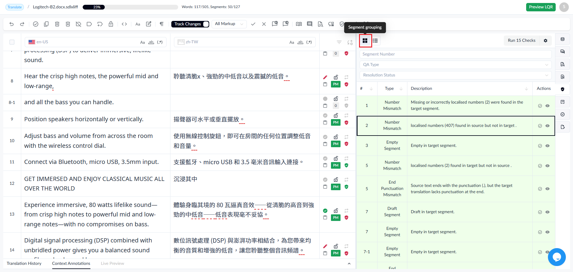Image resolution: width=573 pixels, height=272 pixels.
Task: Toggle regex option in zh-TW search field
Action: coord(309,42)
